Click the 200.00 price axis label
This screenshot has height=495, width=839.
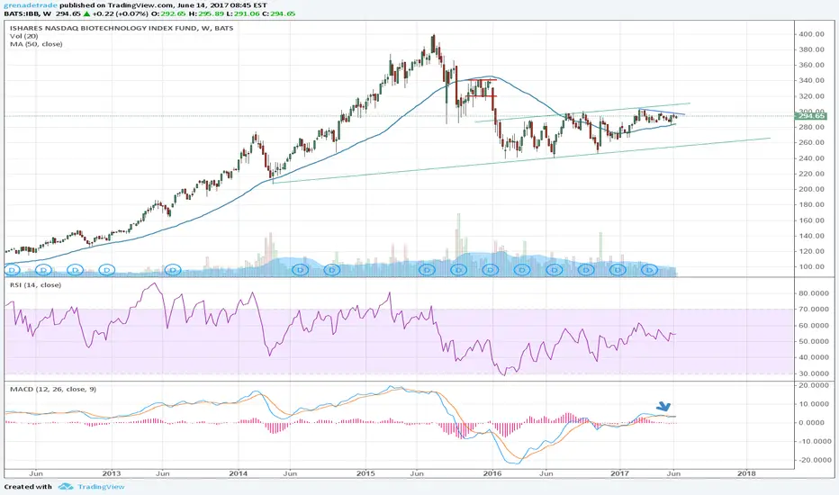(811, 189)
